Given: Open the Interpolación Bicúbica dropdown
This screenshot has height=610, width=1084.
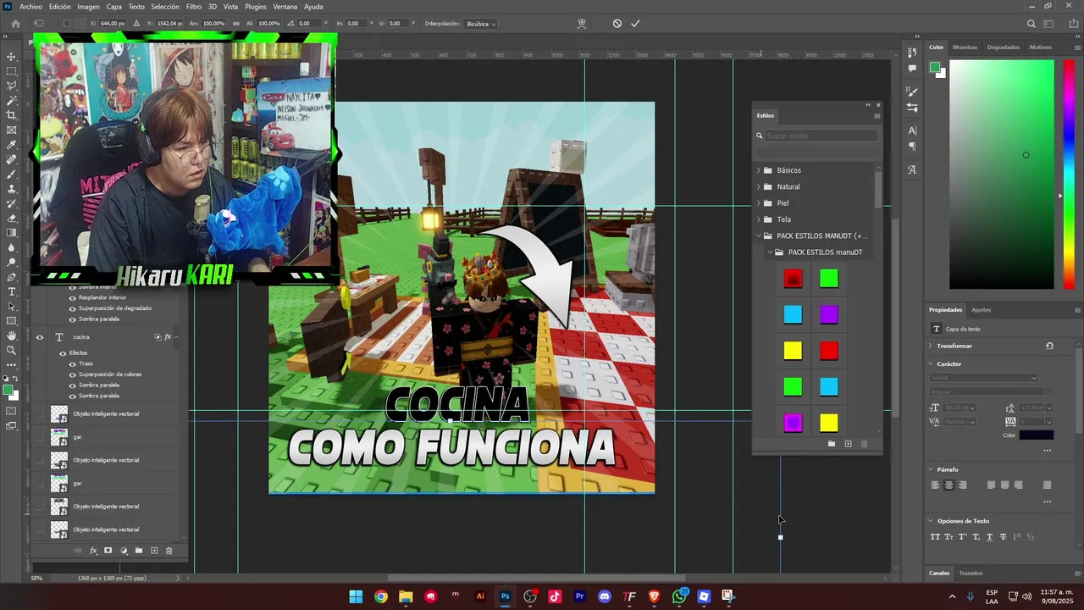Looking at the screenshot, I should (481, 24).
